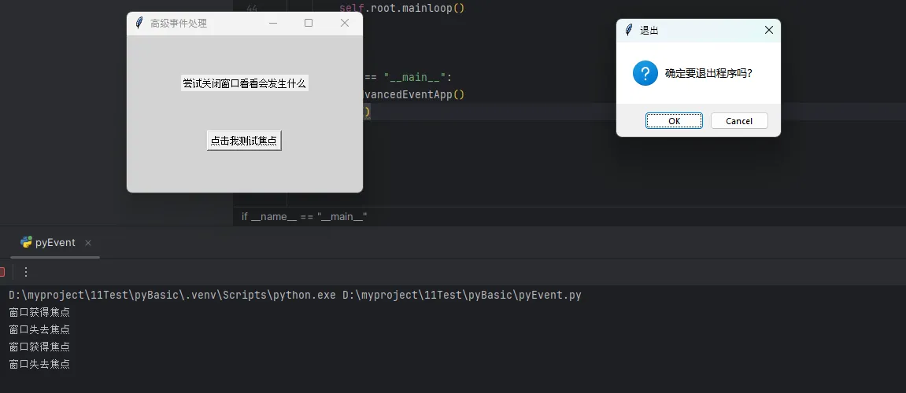Click the pyEvent.py script path in console

pos(461,296)
